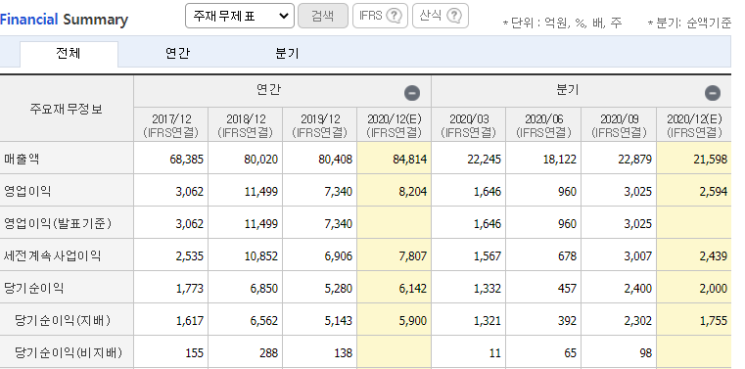
Task: Select the quarterly 2020/12(E) column header
Action: [x=694, y=124]
